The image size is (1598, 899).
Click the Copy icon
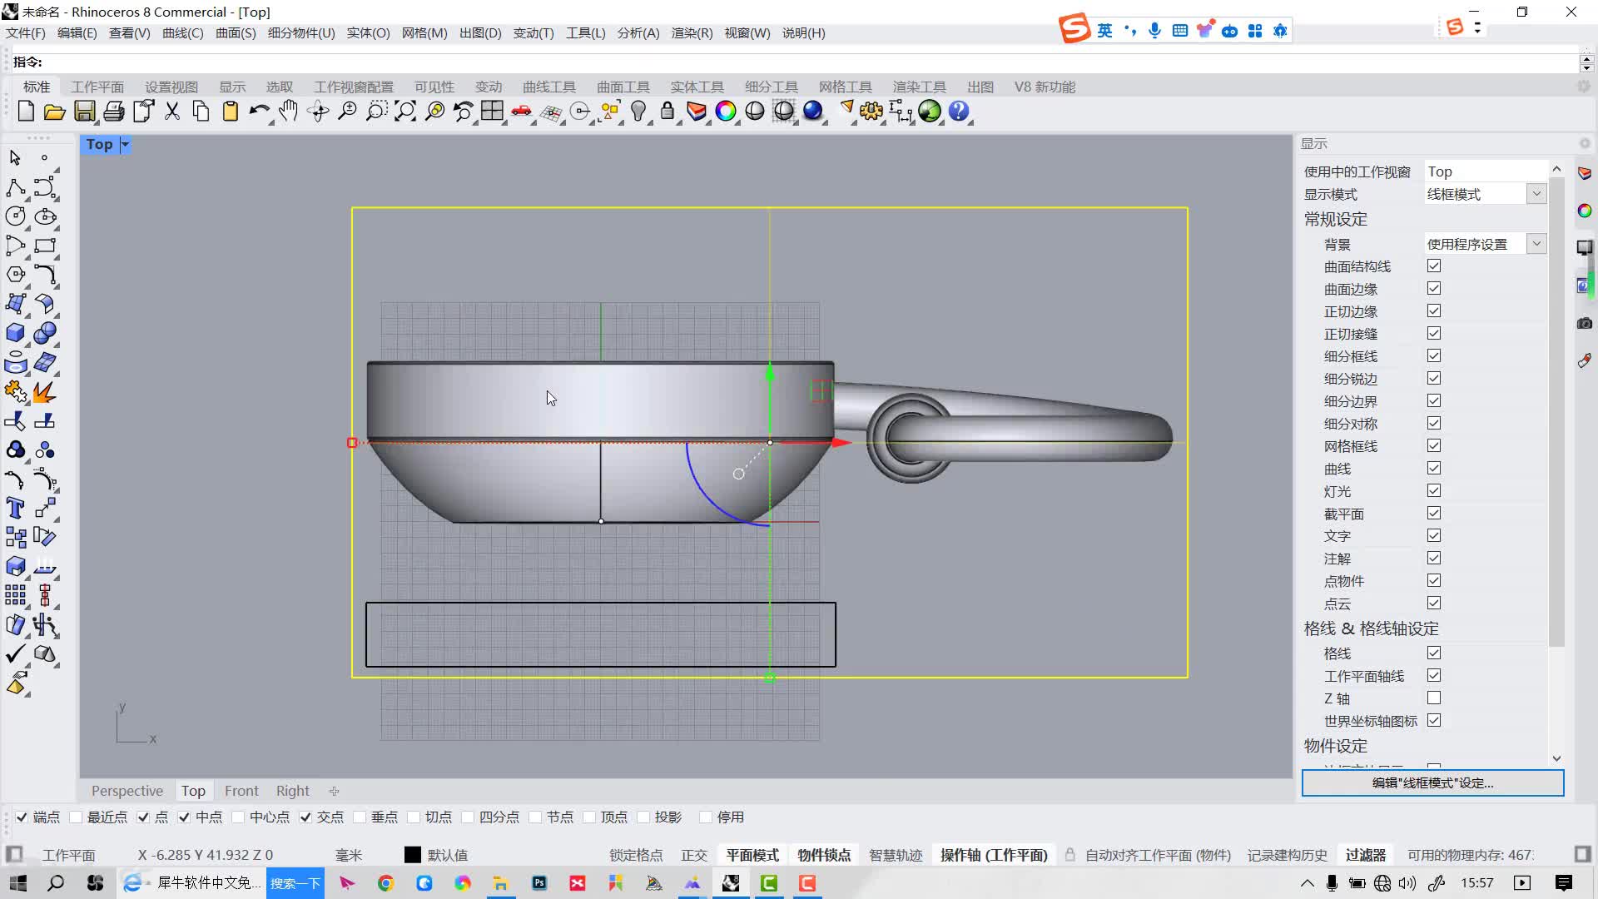[x=201, y=112]
